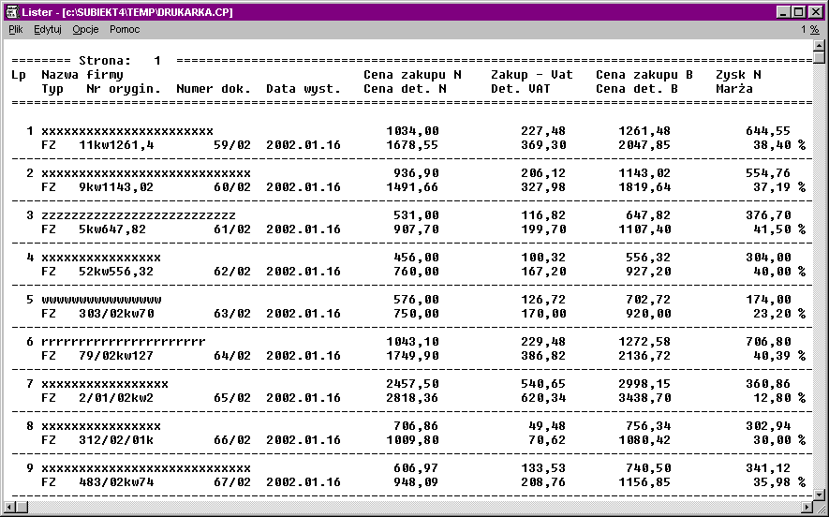Click the vertical scrollbar thumb
The image size is (829, 517).
click(x=819, y=57)
